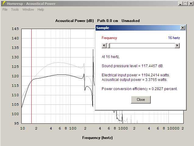Click the red 'Frequency' label
Viewport: 194px width, 146px height.
tap(109, 38)
